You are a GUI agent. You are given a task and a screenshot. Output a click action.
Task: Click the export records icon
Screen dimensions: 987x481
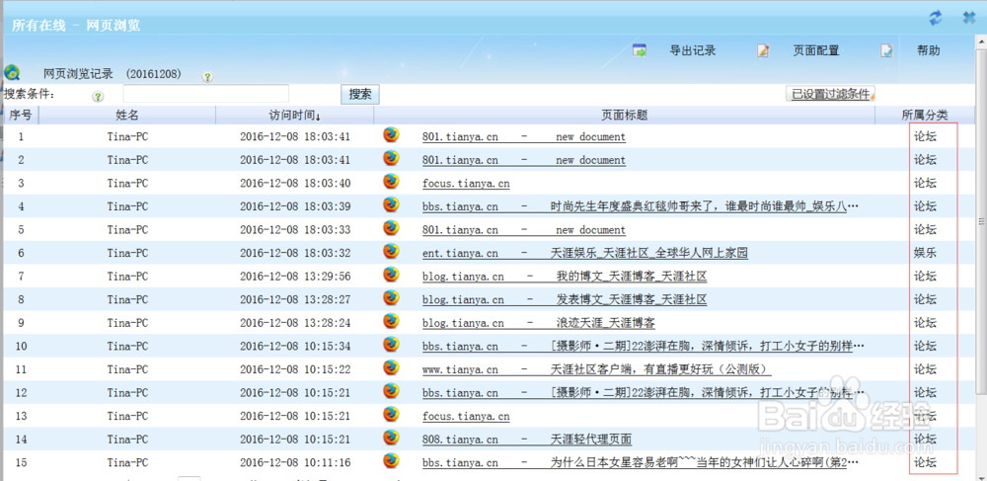640,51
